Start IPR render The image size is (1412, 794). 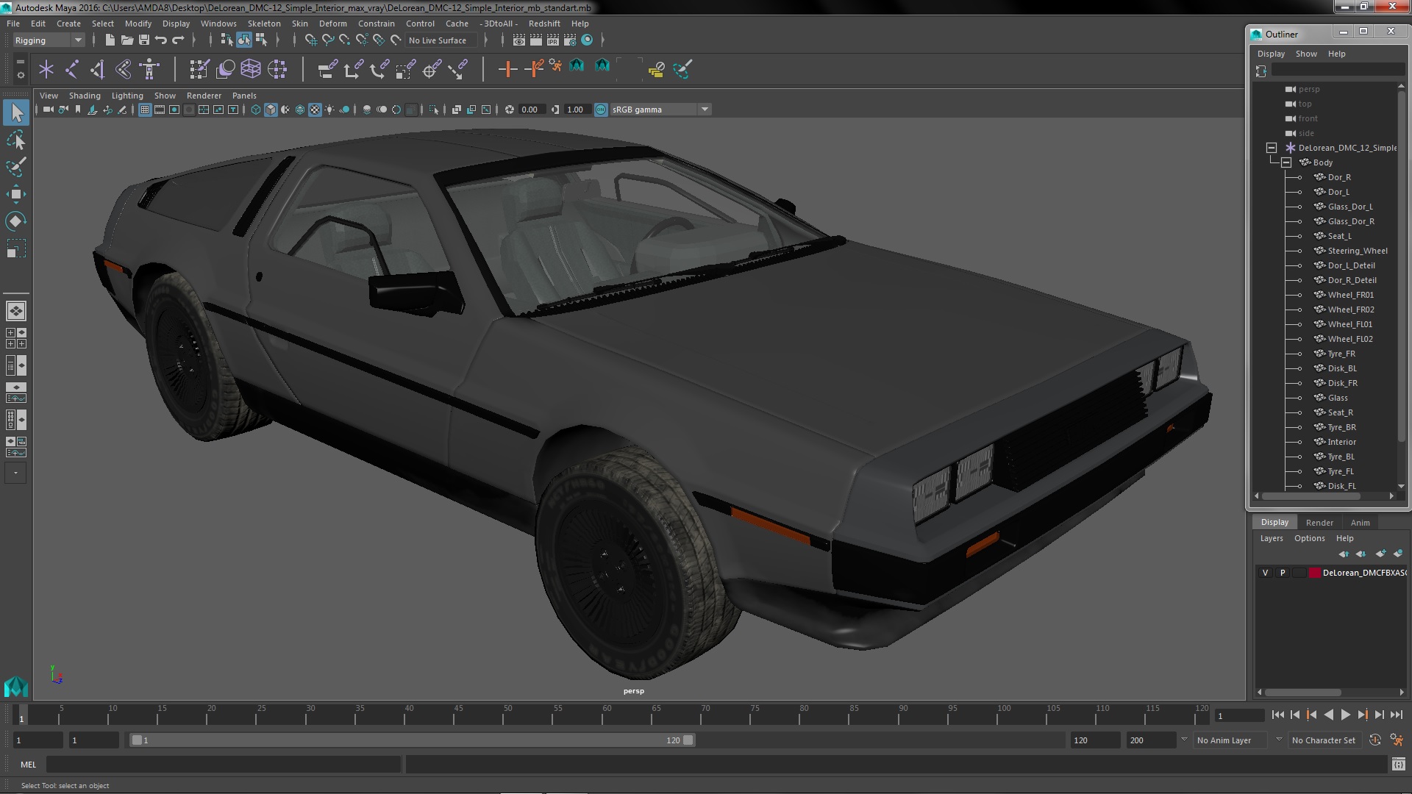pyautogui.click(x=553, y=40)
